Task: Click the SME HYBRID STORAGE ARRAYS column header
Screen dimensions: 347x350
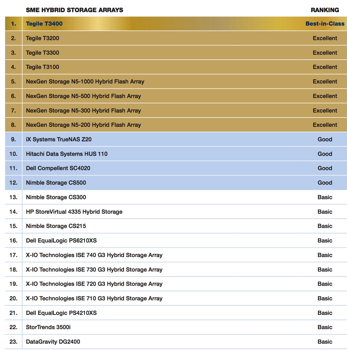Action: (75, 10)
